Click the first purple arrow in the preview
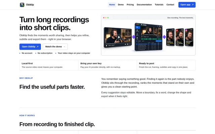The width and height of the screenshot is (215, 134). [134, 37]
